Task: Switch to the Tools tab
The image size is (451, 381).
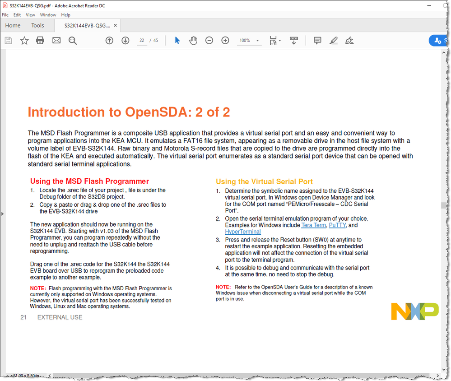Action: click(x=37, y=26)
